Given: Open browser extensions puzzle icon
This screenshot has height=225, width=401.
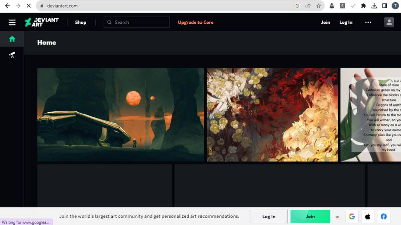Looking at the screenshot, I should (x=363, y=6).
